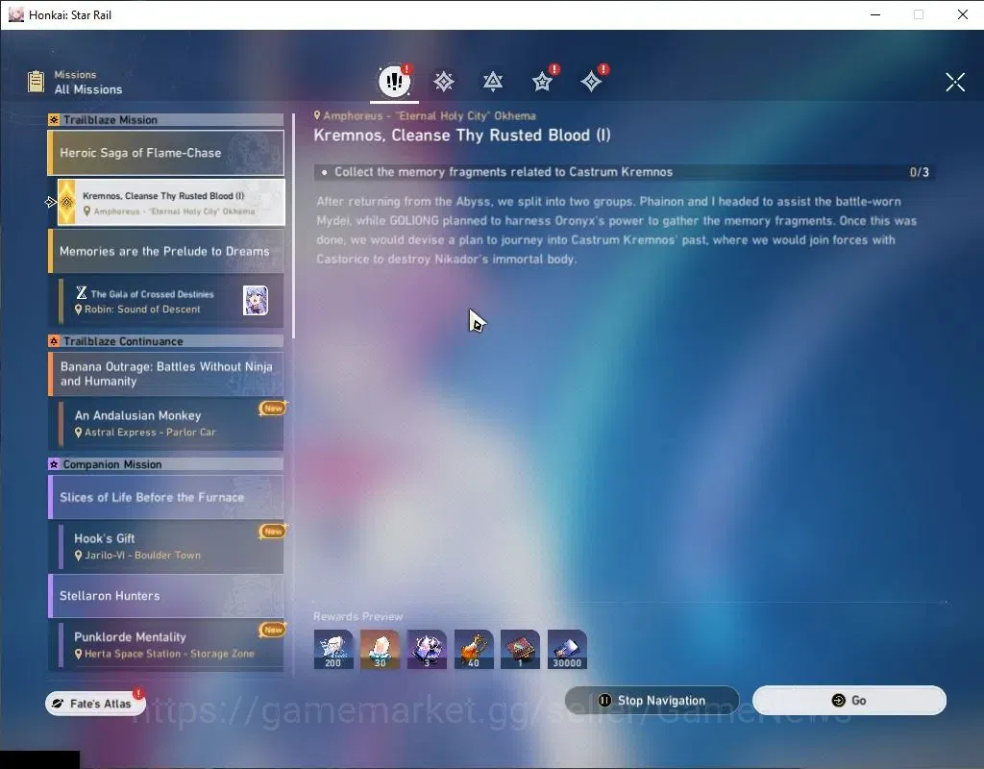Click Stop Navigation button
984x769 pixels.
(652, 701)
